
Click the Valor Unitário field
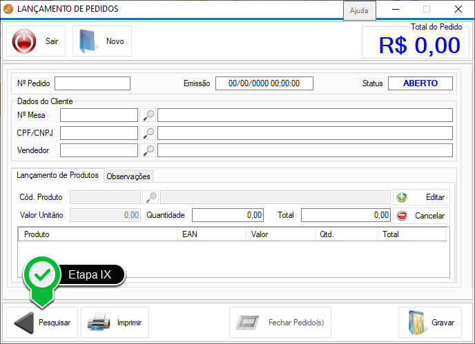coord(105,215)
